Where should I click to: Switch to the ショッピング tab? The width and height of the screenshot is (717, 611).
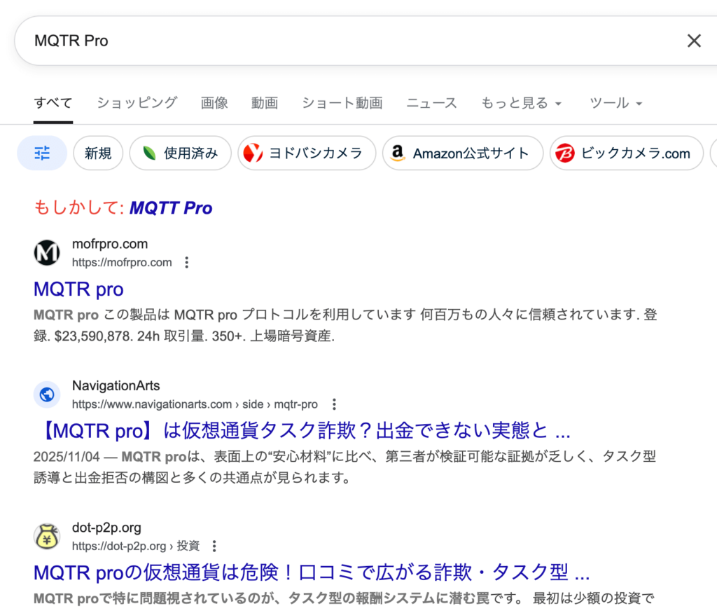137,103
